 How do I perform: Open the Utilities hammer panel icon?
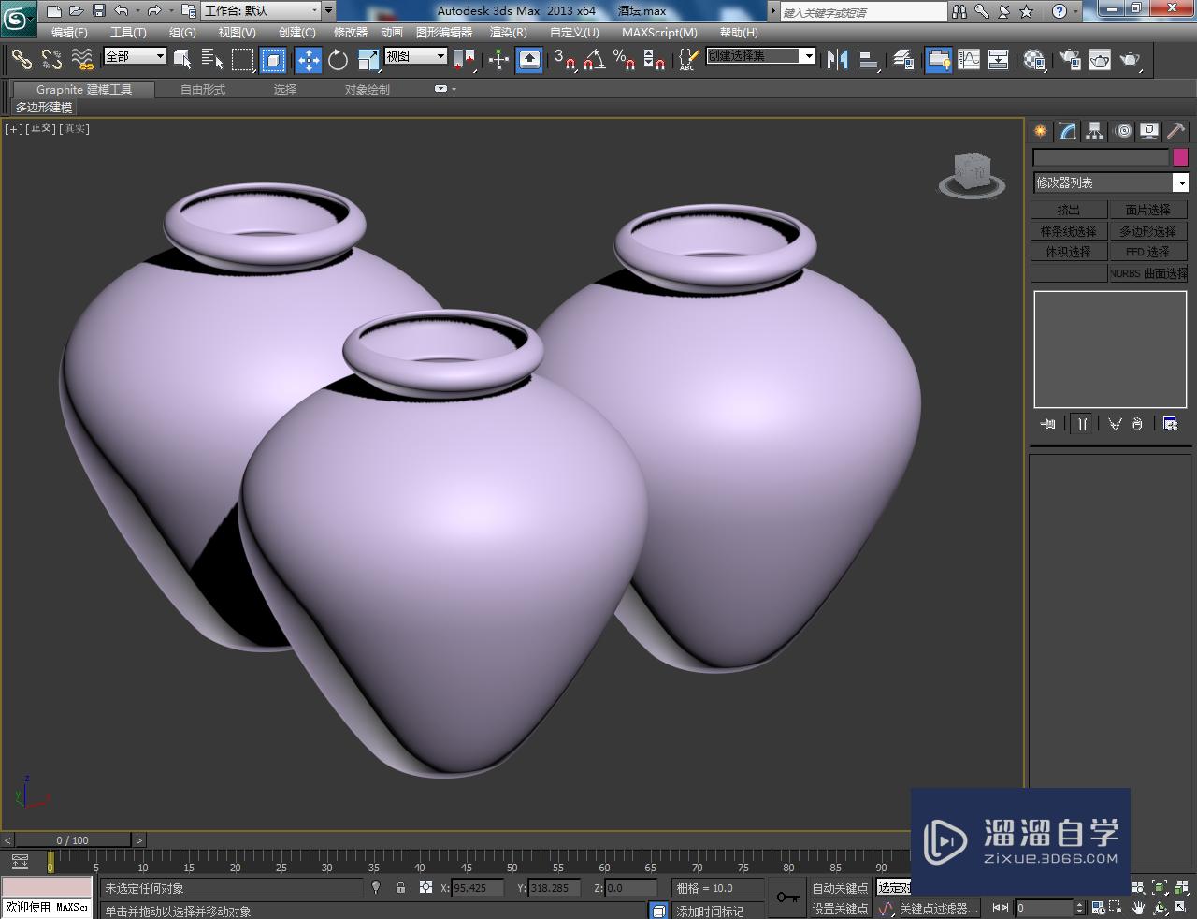[x=1175, y=131]
